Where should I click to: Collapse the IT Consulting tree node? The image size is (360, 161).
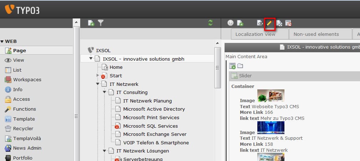[105, 92]
